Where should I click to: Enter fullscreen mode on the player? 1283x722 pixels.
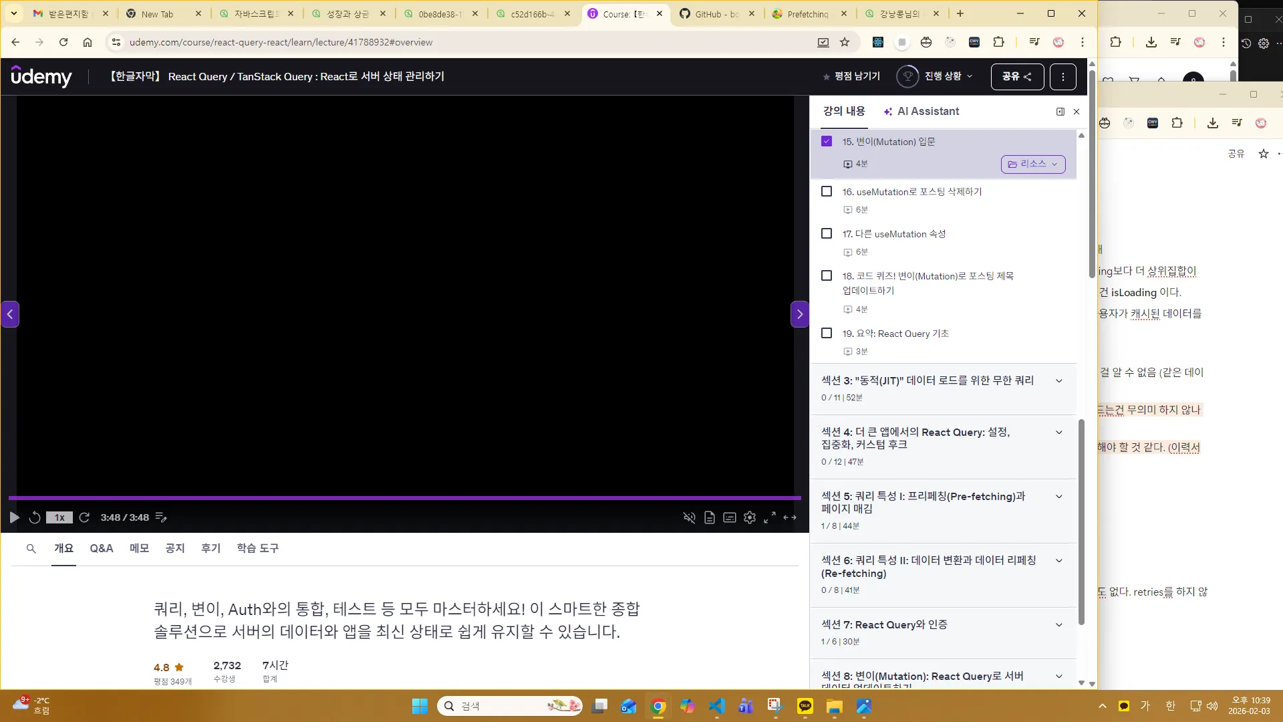(769, 517)
